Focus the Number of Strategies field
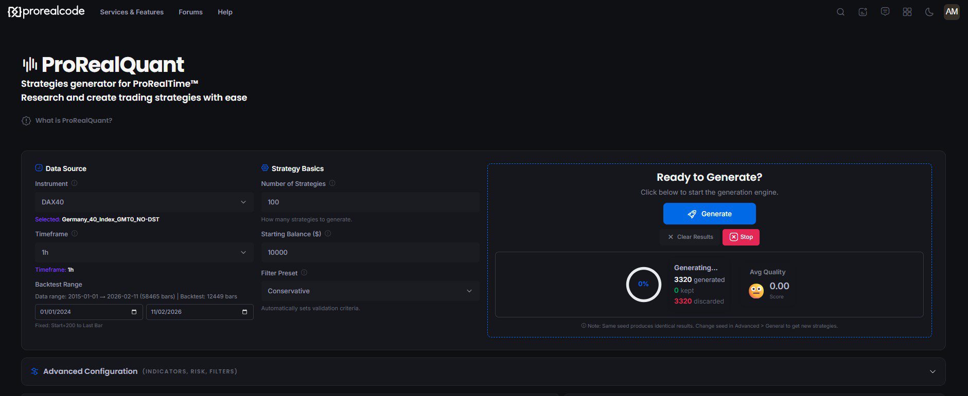This screenshot has width=968, height=396. coord(370,202)
